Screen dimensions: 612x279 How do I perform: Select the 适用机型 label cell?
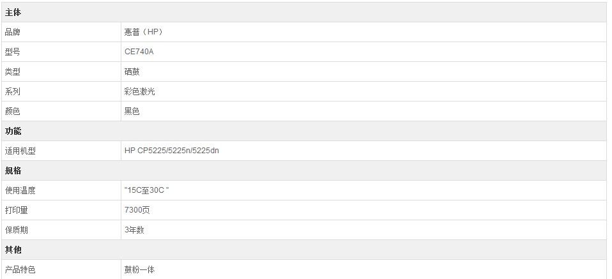pyautogui.click(x=22, y=151)
